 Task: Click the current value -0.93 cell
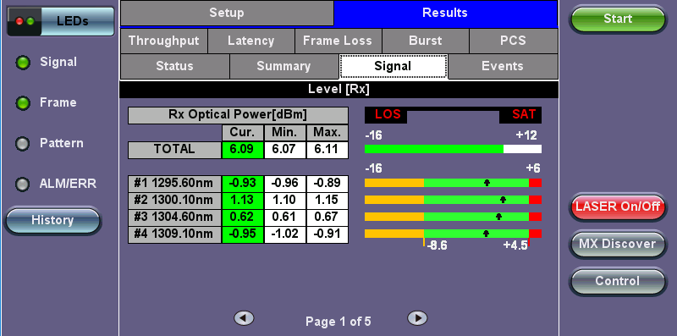243,184
